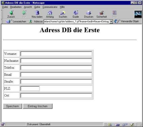Open the Gehe menu
The height and width of the screenshot is (127, 143).
(37, 7)
